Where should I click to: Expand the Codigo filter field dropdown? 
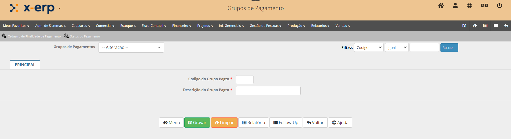tap(369, 48)
